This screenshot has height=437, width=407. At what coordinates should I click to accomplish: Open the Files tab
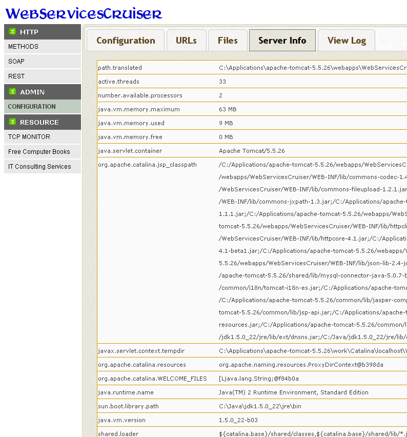click(228, 41)
